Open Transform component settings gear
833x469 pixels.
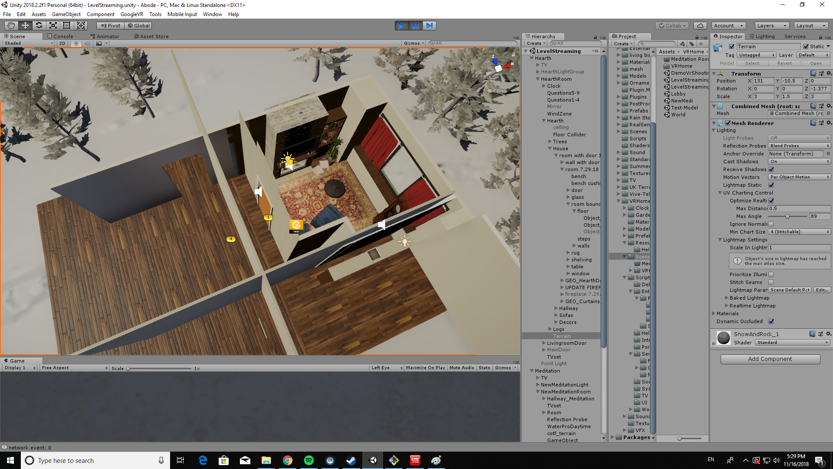point(829,73)
